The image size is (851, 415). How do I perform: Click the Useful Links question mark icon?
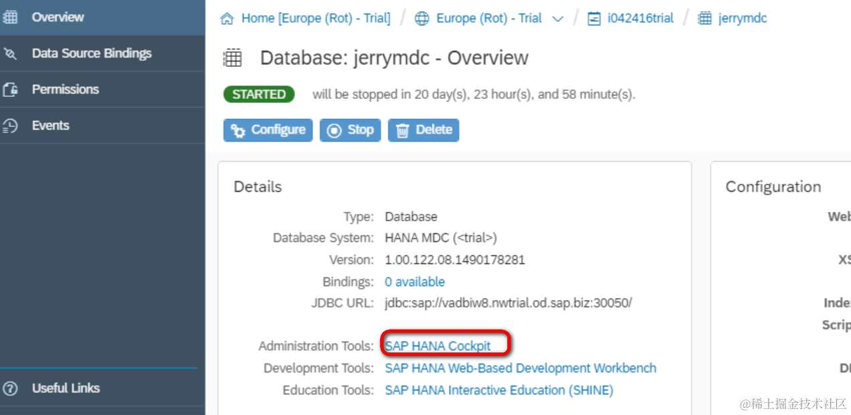pos(10,388)
